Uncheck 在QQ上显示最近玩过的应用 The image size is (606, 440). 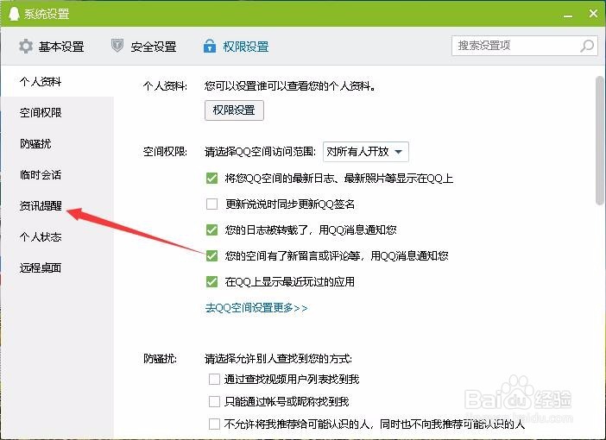(x=211, y=281)
